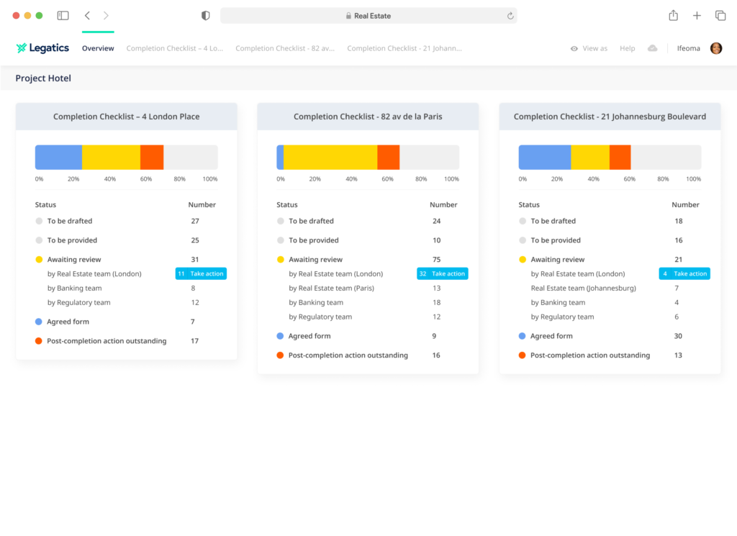Click the yellow progress segment for 4 London Place
The height and width of the screenshot is (536, 737).
(111, 157)
